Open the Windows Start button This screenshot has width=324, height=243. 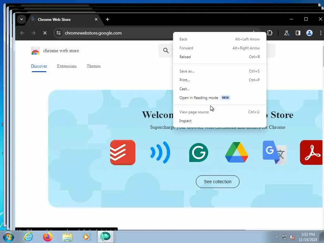coord(8,237)
